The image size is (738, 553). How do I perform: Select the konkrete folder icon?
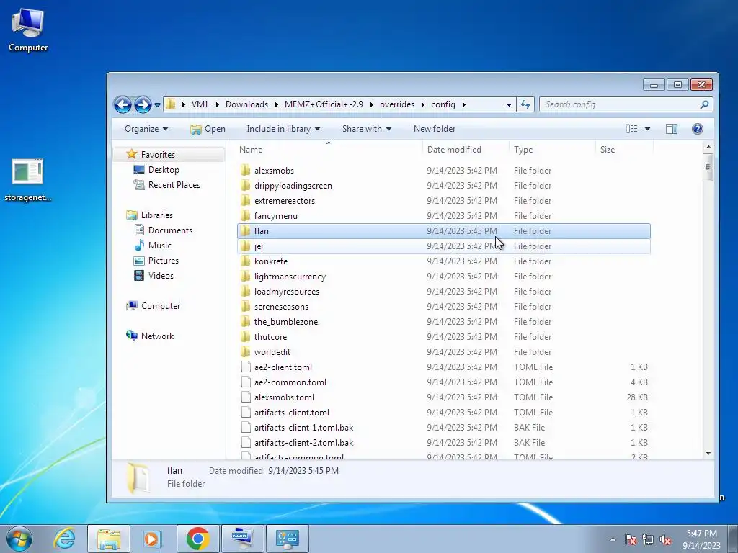245,261
